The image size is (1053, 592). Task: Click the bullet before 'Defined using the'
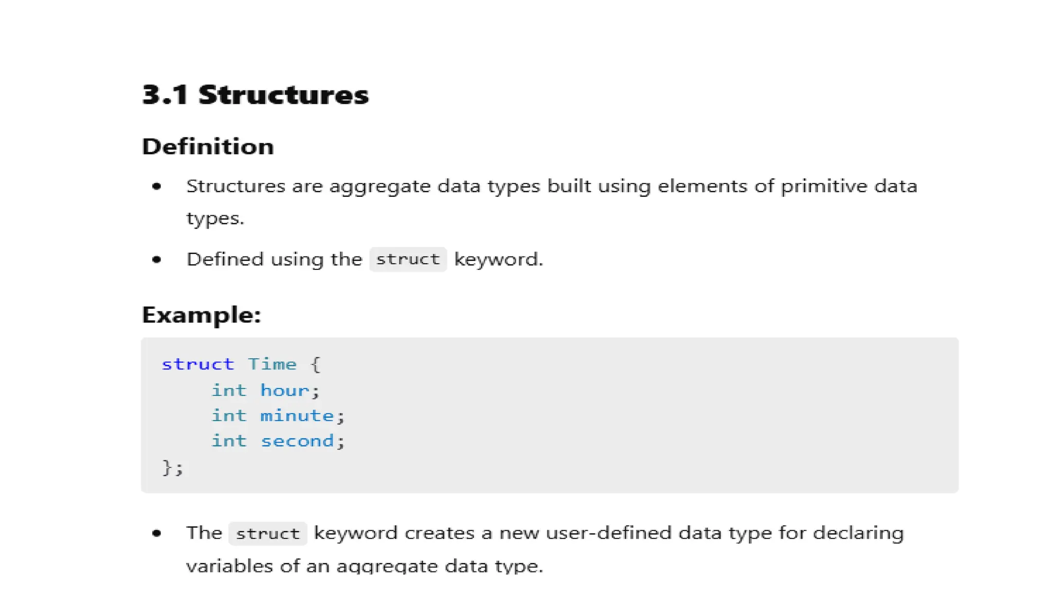pos(157,260)
